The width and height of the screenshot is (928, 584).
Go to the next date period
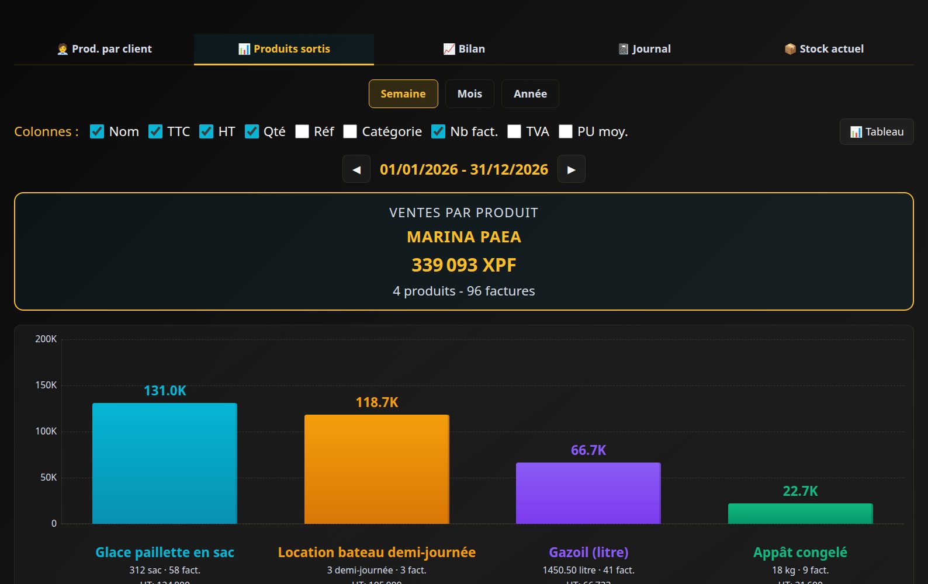[x=572, y=169]
